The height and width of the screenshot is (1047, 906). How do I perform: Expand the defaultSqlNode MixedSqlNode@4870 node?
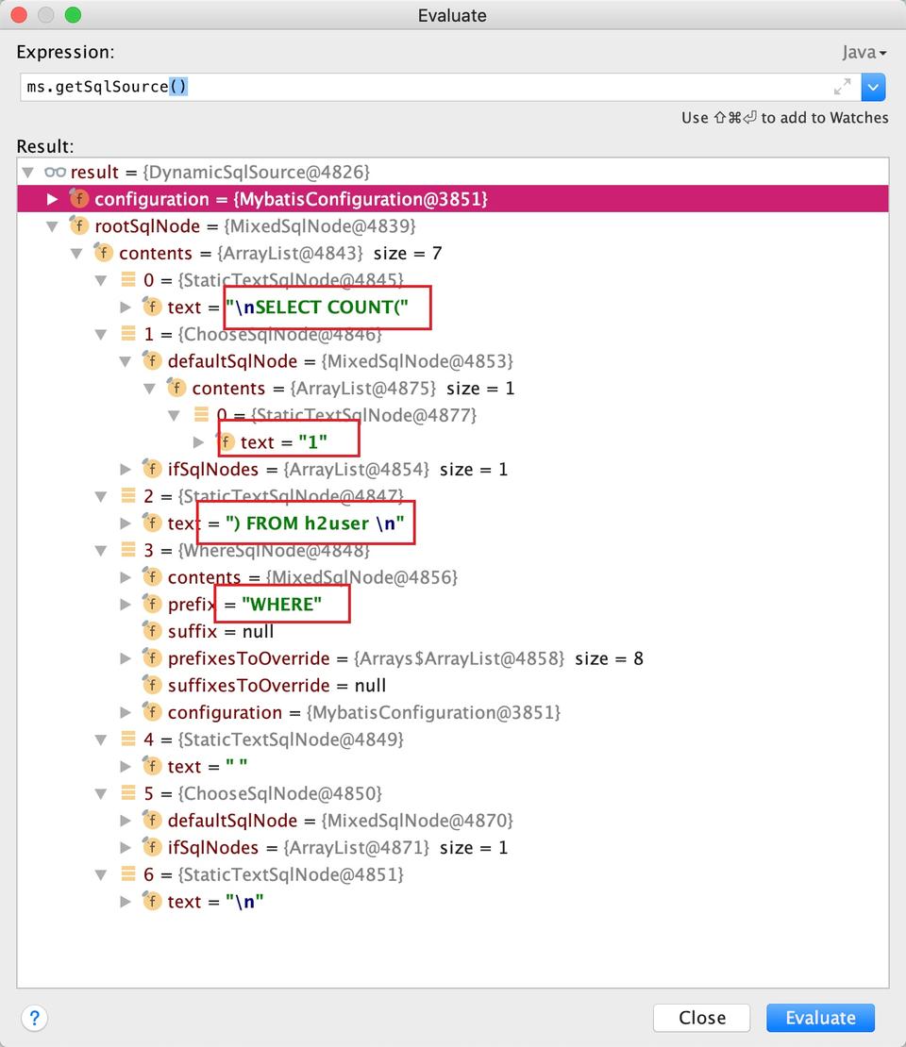click(x=126, y=821)
